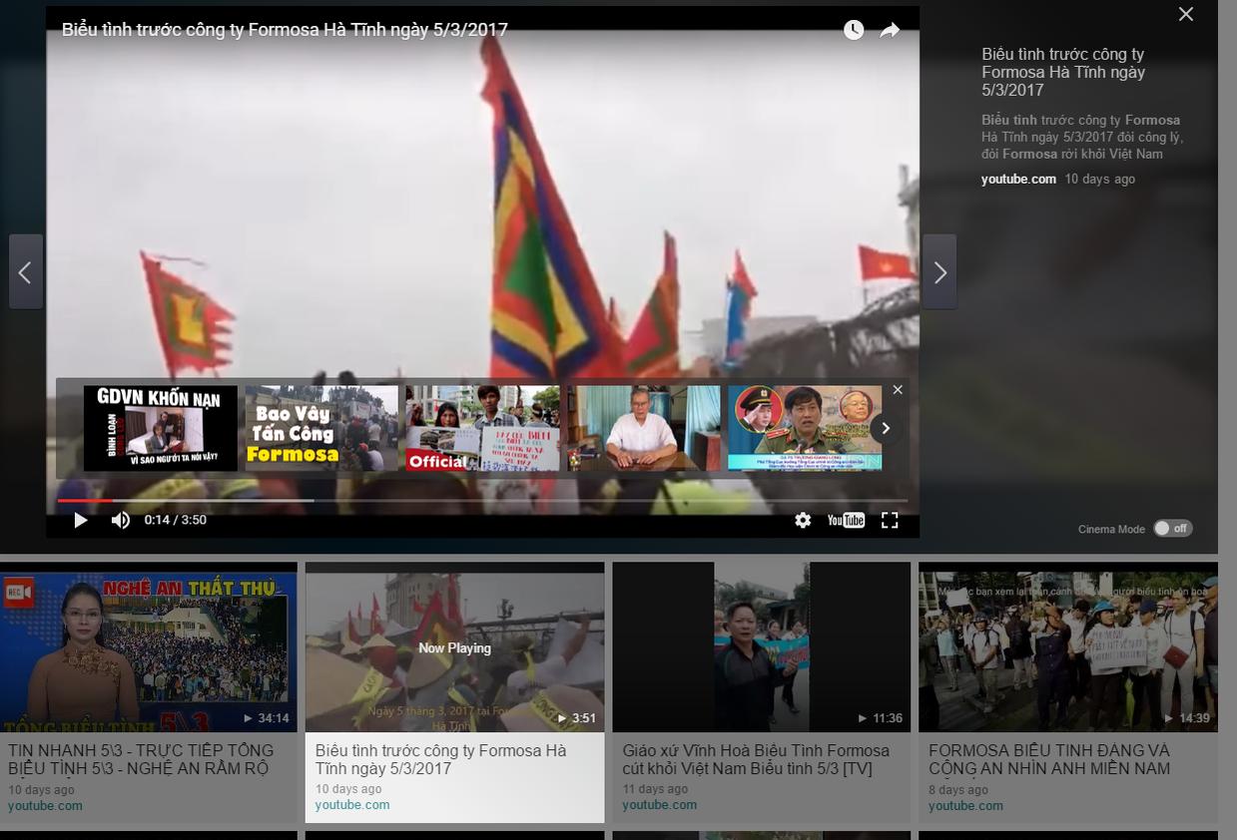This screenshot has width=1237, height=840.
Task: Mute the video using the speaker icon
Action: pyautogui.click(x=121, y=520)
